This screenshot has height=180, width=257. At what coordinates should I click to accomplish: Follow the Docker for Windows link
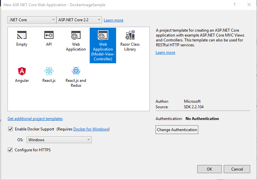tap(91, 129)
